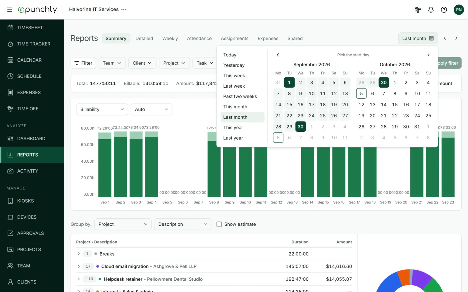Viewport: 468px width, 292px height.
Task: Go to previous date range arrow
Action: coord(445,38)
